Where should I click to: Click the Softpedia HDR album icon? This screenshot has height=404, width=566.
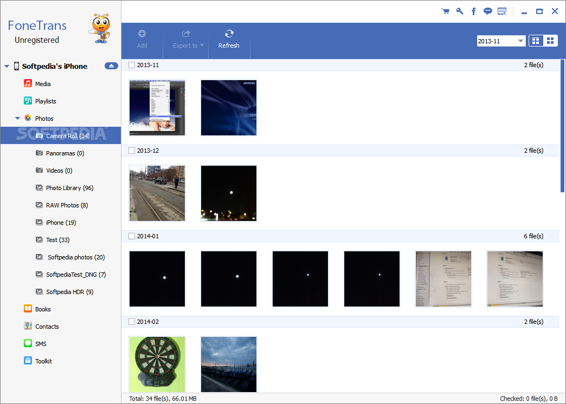coord(39,291)
